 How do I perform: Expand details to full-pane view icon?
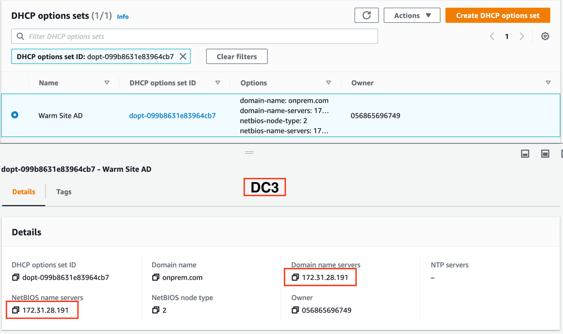pyautogui.click(x=545, y=153)
